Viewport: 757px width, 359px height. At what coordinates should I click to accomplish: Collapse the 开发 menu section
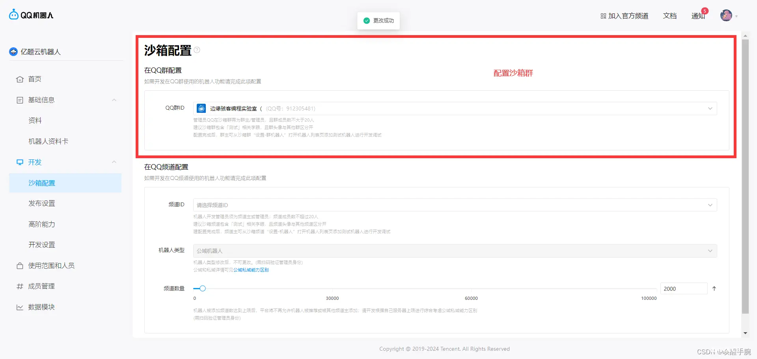coord(114,162)
